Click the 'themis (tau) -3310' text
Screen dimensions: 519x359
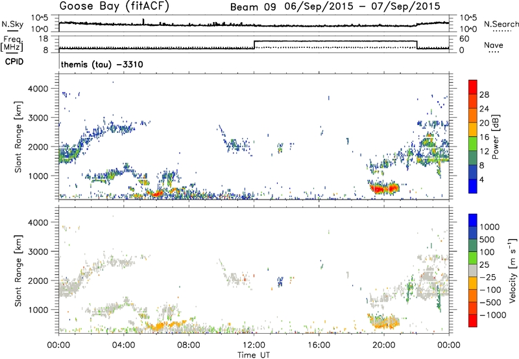102,64
